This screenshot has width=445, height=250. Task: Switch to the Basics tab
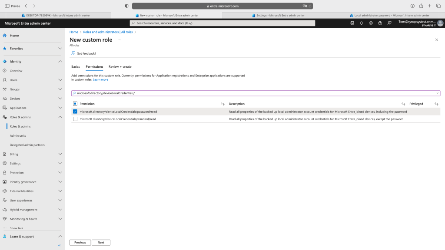point(76,67)
